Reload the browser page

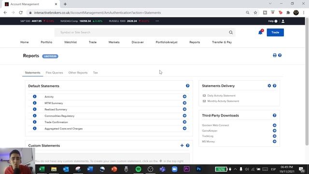click(x=21, y=13)
